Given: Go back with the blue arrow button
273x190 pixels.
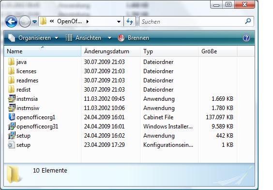Looking at the screenshot, I should [x=11, y=22].
